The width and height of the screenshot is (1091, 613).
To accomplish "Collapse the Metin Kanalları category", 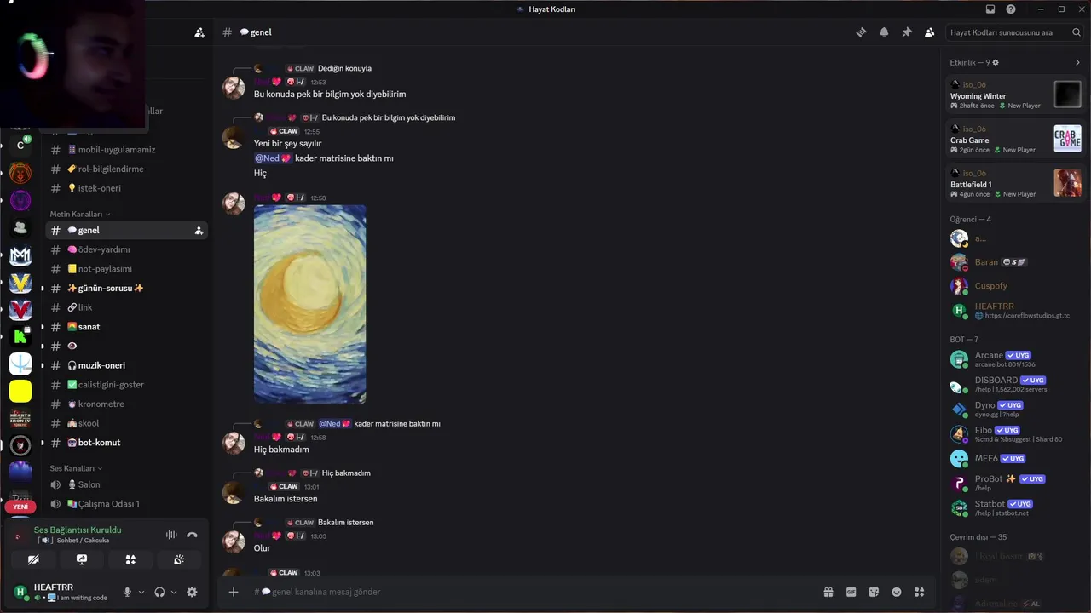I will click(79, 214).
